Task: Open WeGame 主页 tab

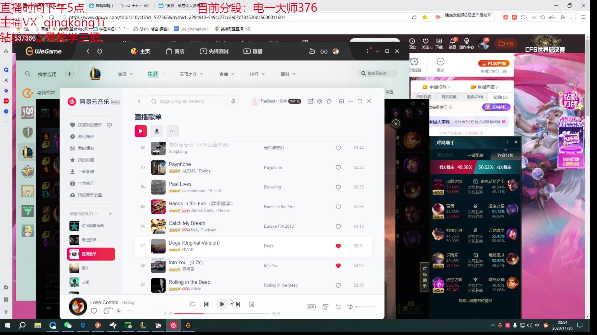Action: point(141,51)
